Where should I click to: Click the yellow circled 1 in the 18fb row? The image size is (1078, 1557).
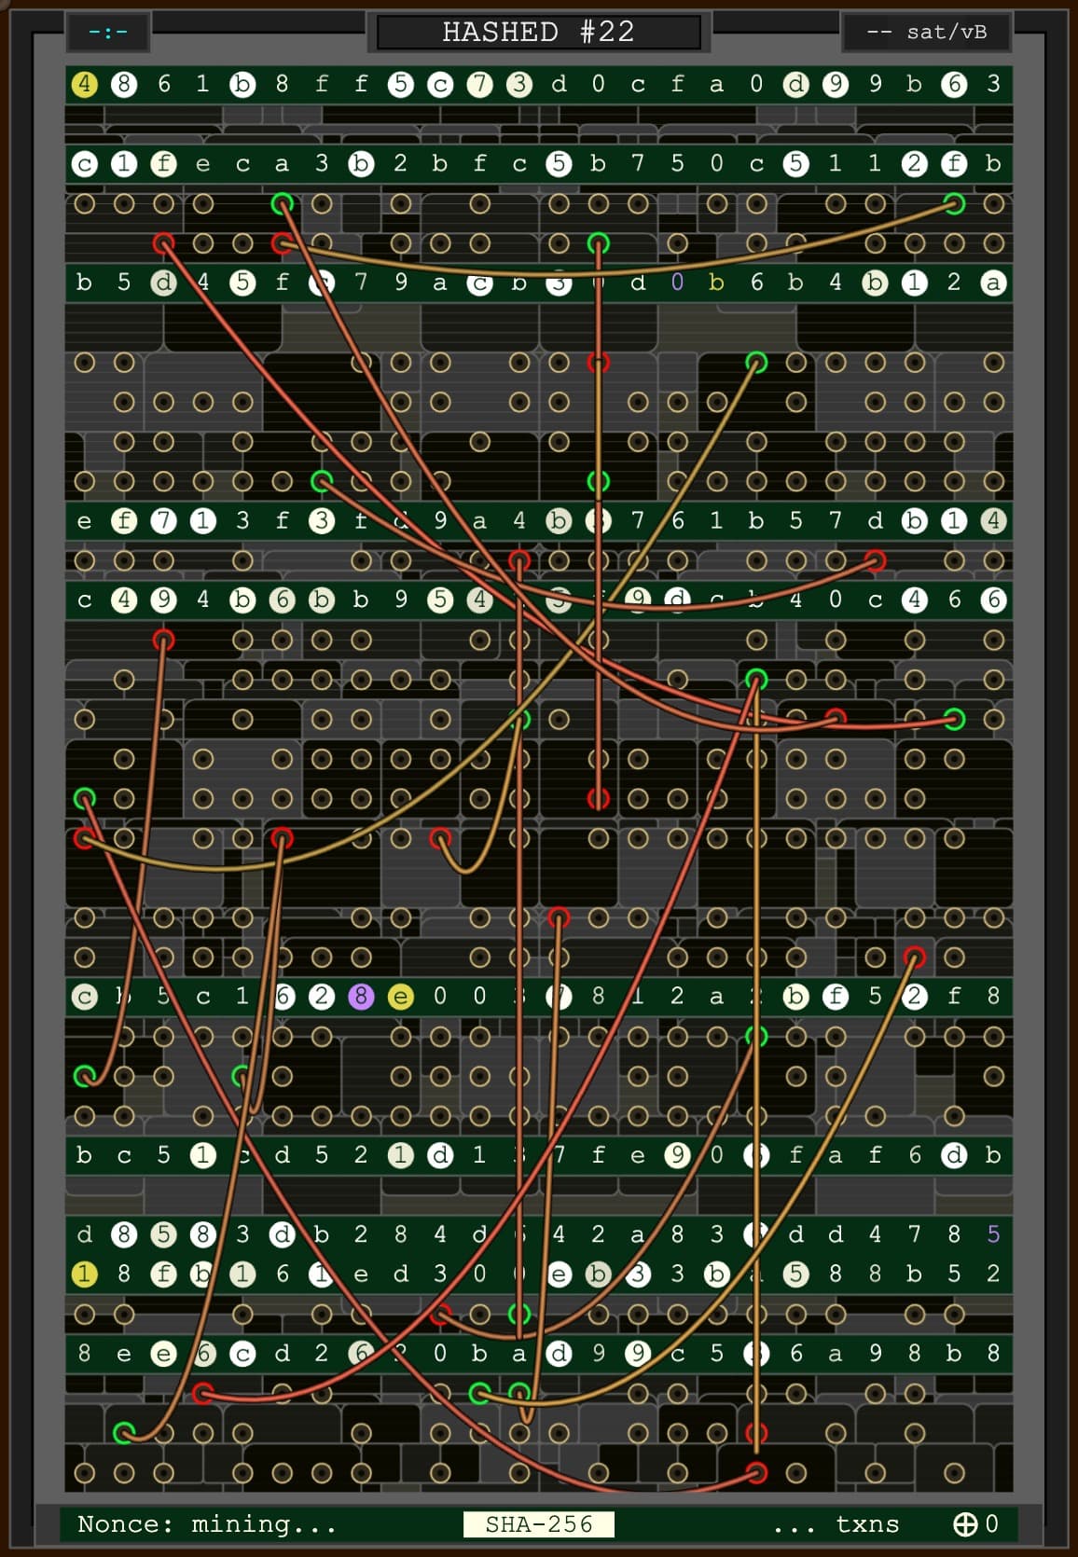(x=84, y=1274)
